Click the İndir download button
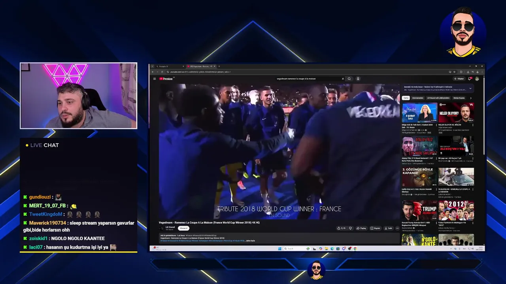The height and width of the screenshot is (284, 506). click(388, 228)
